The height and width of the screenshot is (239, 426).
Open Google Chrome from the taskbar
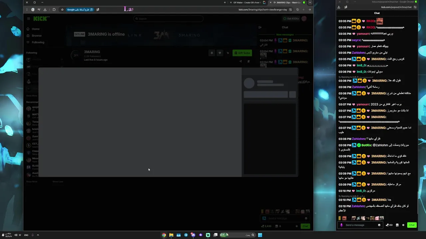tap(164, 235)
